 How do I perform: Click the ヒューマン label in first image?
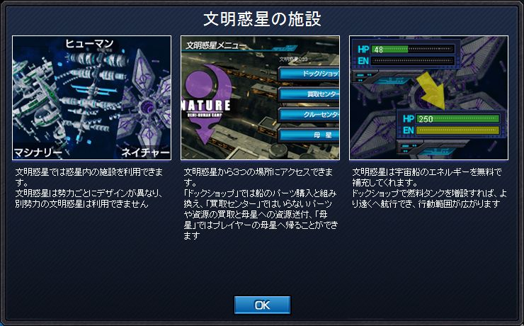(89, 43)
